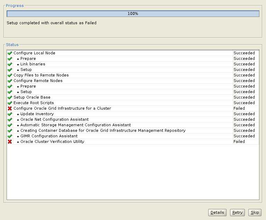Viewport: 266px width, 220px height.
Task: Click 'Setup completed with overall status as Failed' message
Action: point(52,23)
